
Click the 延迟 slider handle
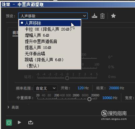click(x=67, y=78)
